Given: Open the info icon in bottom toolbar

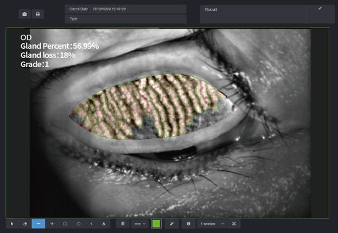Looking at the screenshot, I should click(188, 223).
